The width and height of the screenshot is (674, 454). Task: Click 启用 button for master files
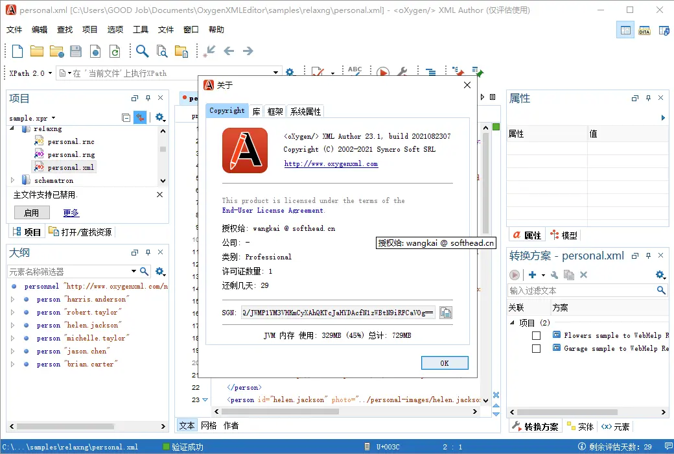[32, 213]
